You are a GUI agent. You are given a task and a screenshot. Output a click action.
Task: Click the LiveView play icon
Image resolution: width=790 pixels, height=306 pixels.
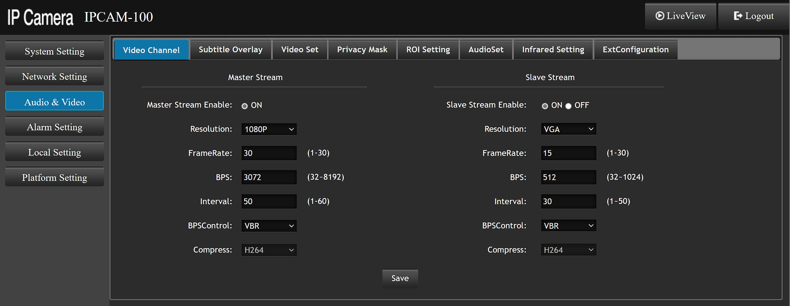660,16
